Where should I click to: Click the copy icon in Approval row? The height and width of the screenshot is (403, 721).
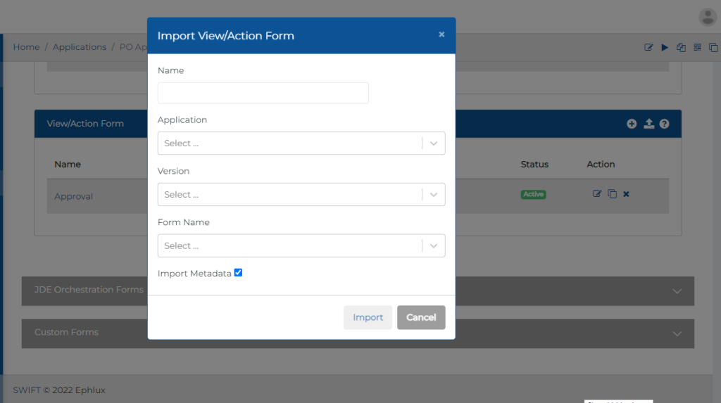612,194
